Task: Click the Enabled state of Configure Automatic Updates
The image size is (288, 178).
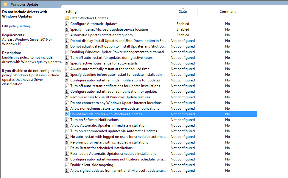Action: pos(183,24)
